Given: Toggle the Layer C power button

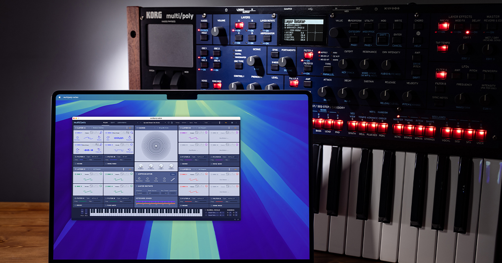Looking at the screenshot, I should pyautogui.click(x=75, y=169).
